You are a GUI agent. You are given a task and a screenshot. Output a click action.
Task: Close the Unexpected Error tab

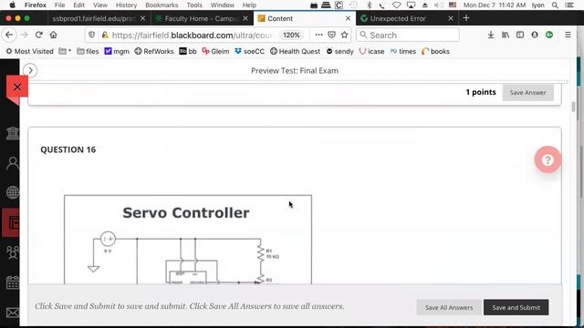point(451,18)
